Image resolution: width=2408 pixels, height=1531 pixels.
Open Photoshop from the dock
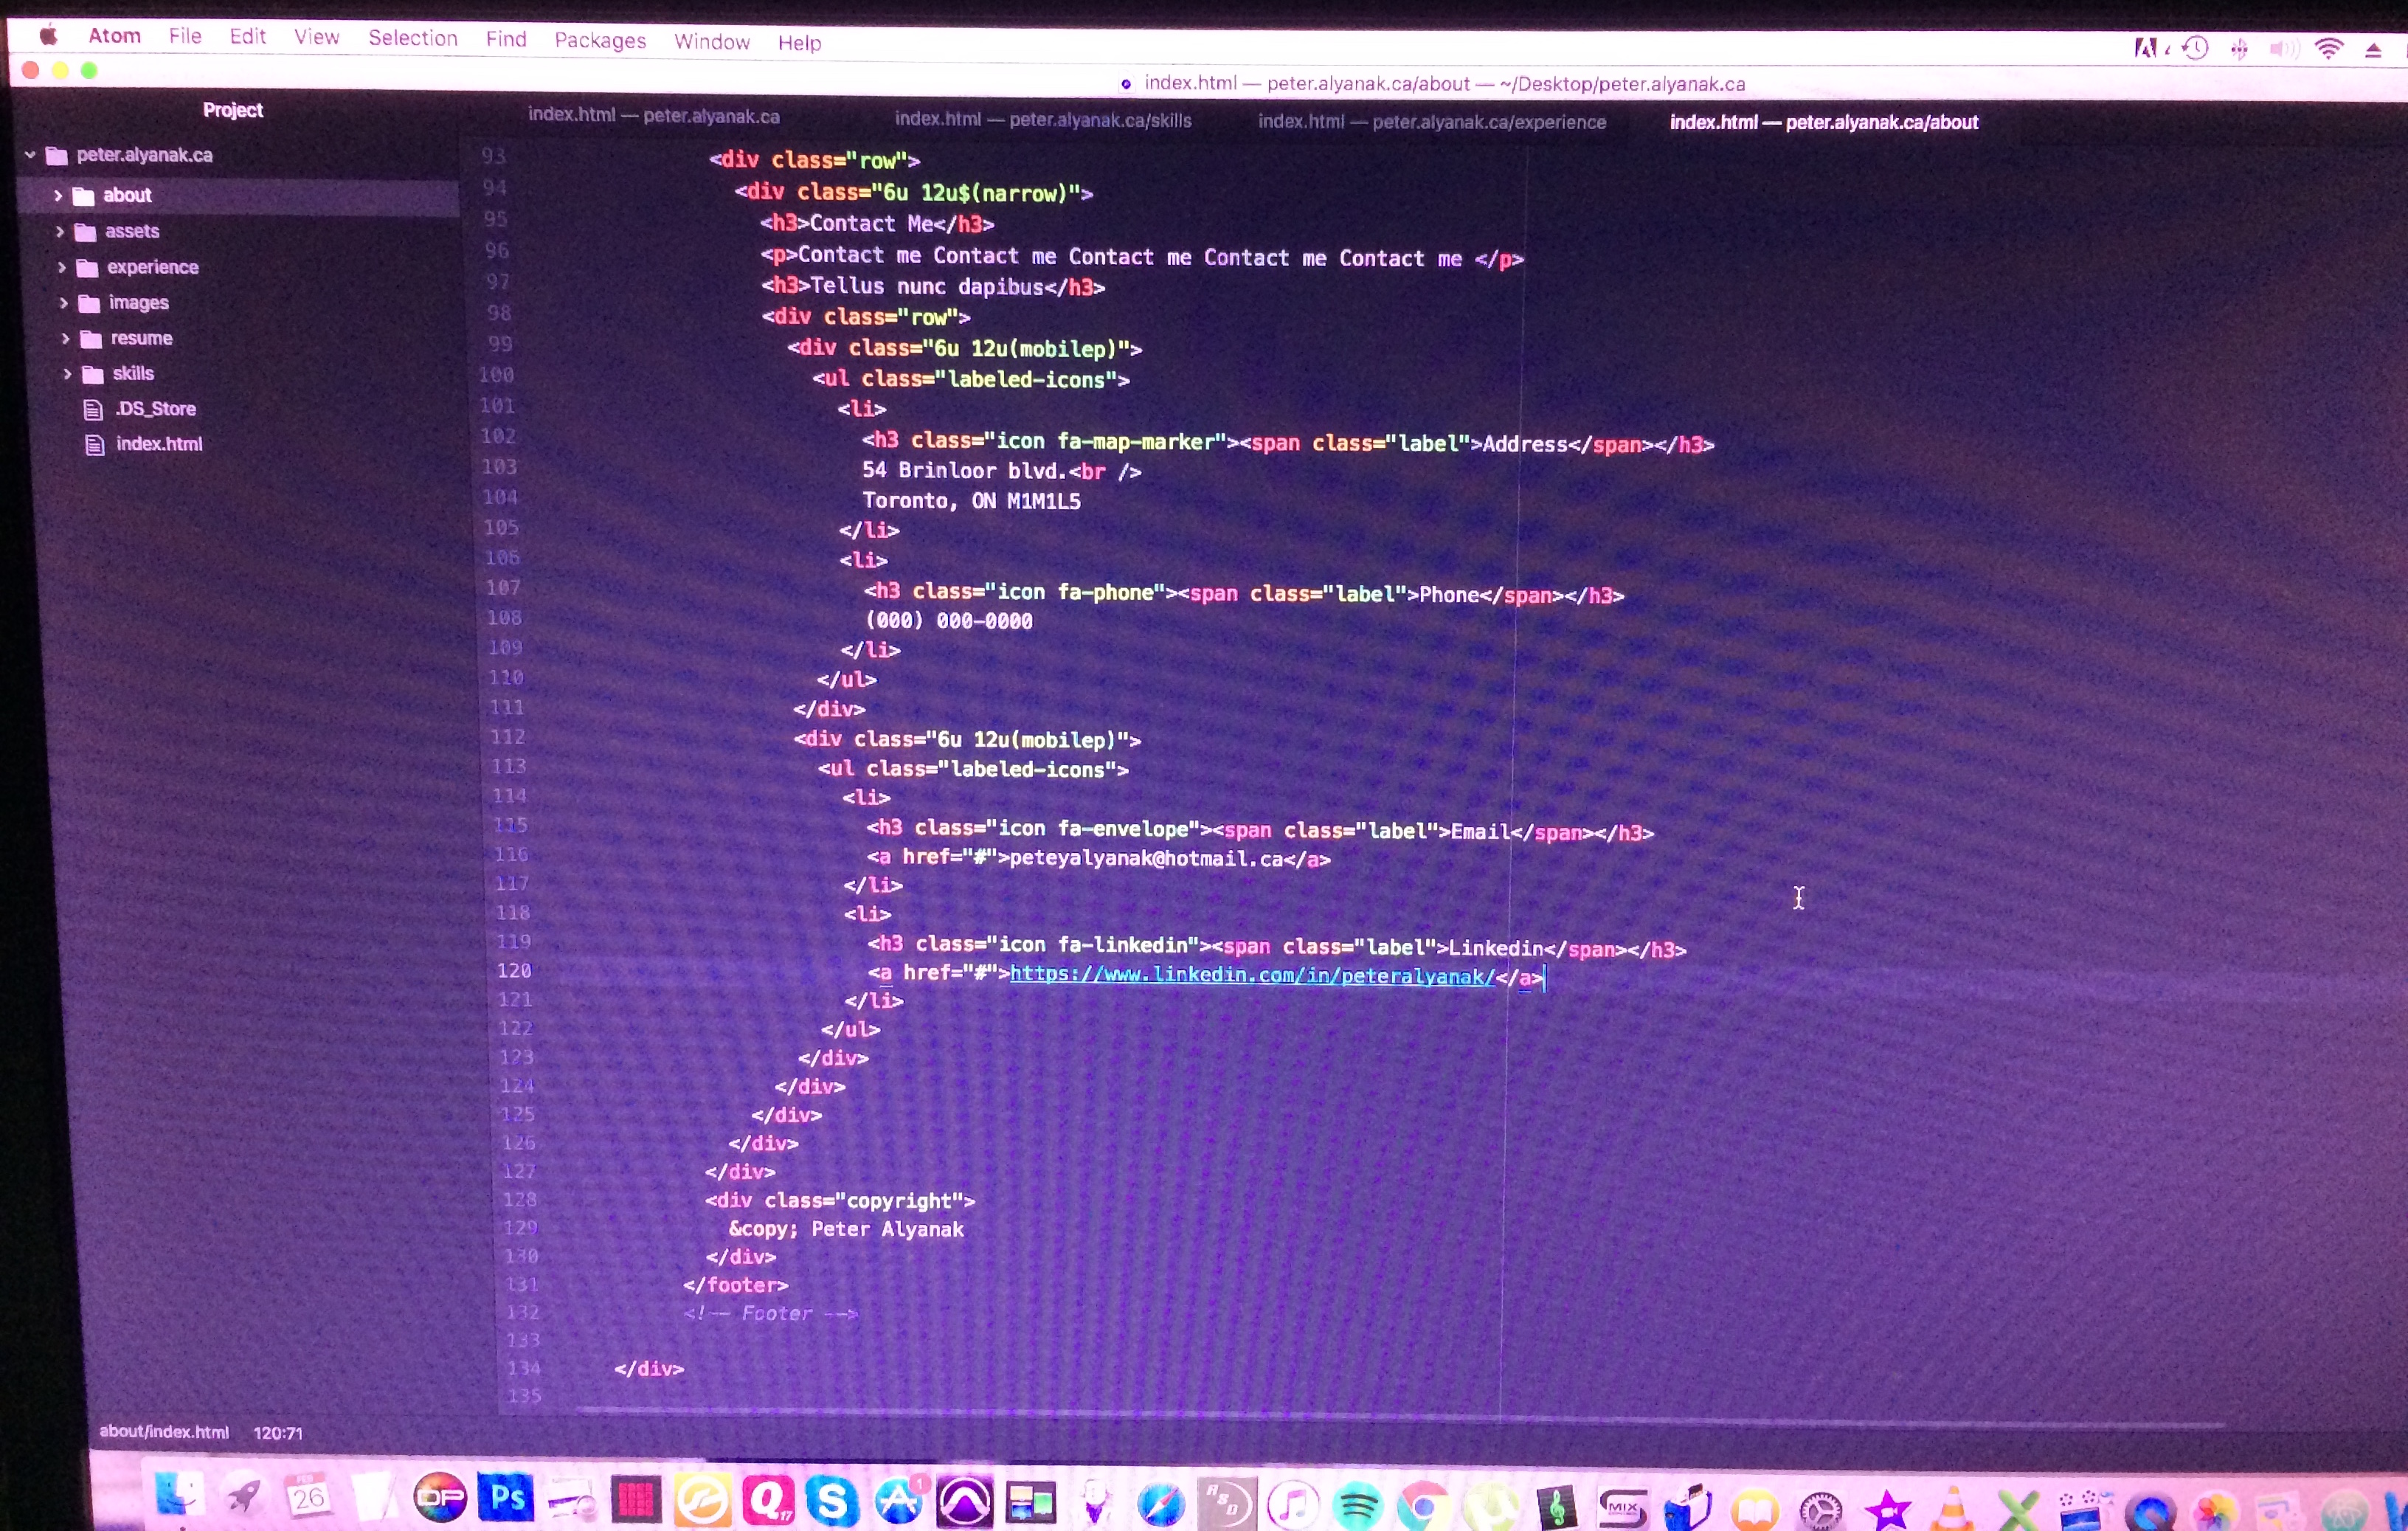[x=506, y=1498]
